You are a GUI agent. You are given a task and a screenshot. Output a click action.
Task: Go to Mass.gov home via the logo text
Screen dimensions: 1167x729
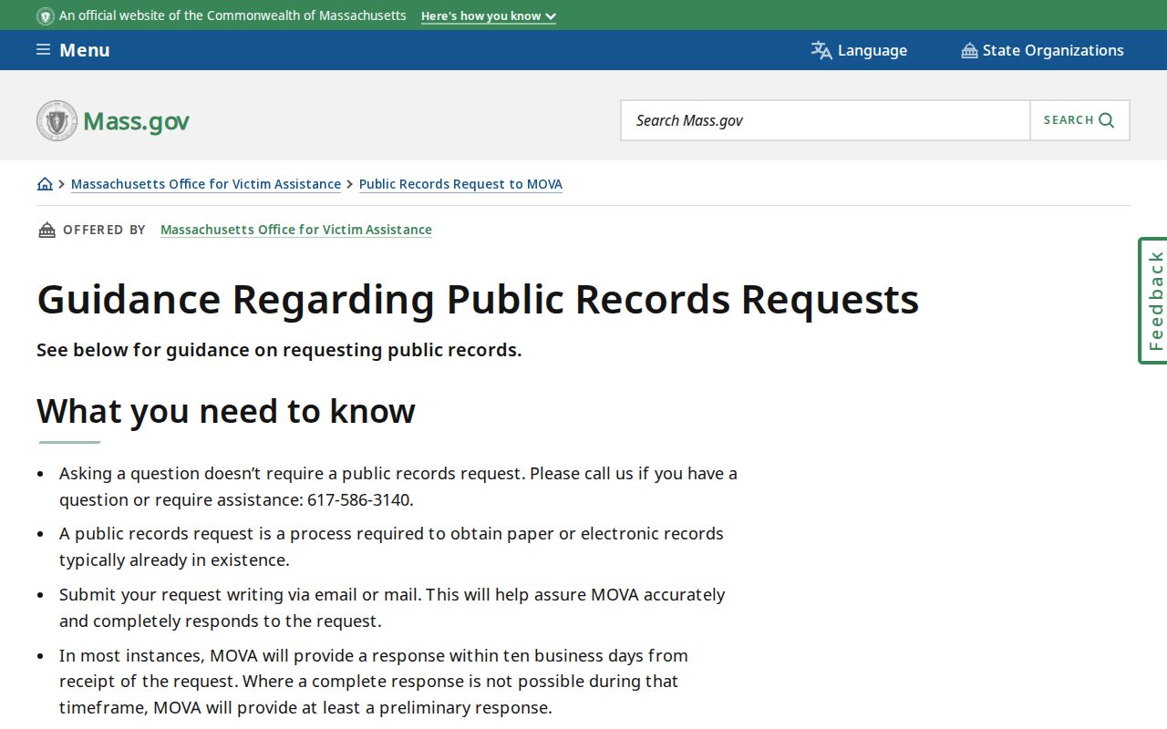(x=136, y=121)
